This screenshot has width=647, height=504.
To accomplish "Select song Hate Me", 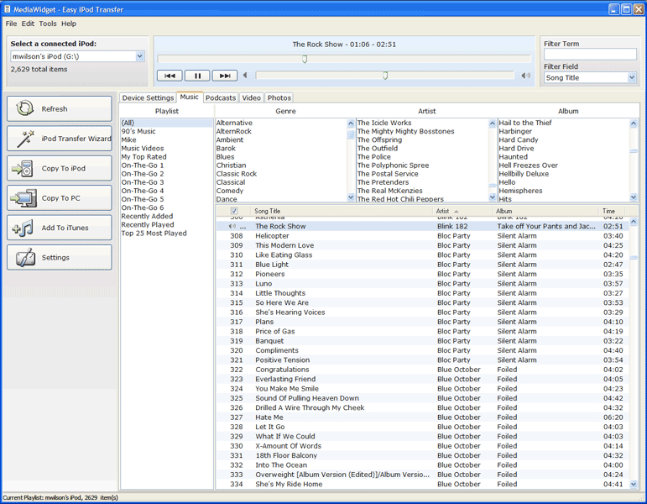I will (422, 417).
